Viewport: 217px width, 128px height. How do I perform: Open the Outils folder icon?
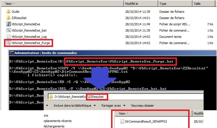[8, 12]
